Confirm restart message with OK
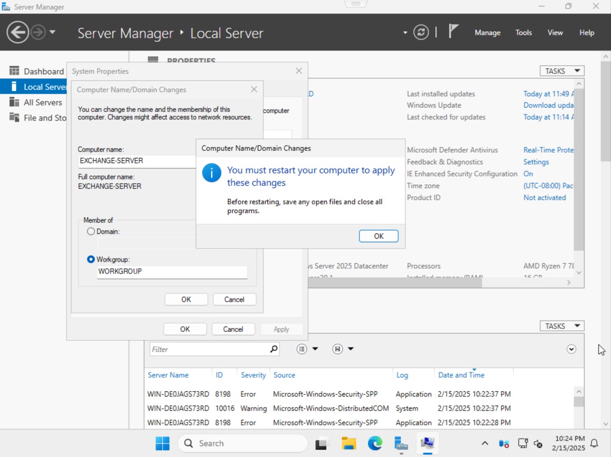The width and height of the screenshot is (611, 457). tap(379, 236)
